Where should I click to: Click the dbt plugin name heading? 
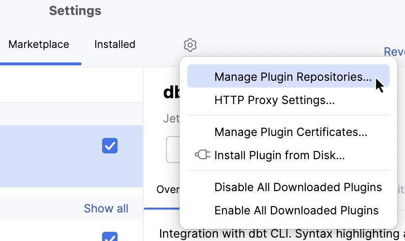[171, 92]
